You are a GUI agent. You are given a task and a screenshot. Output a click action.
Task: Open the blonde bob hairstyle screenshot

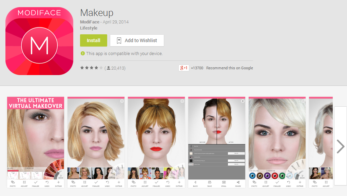coord(96,142)
